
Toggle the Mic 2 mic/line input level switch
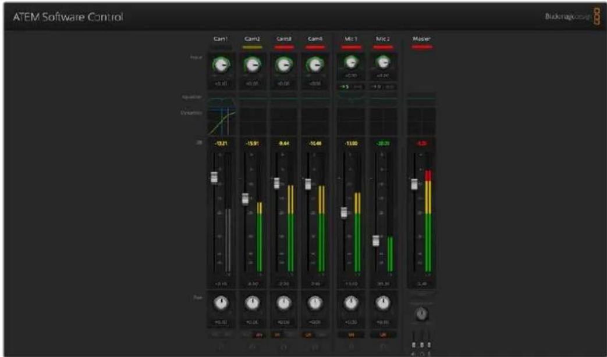pos(383,87)
